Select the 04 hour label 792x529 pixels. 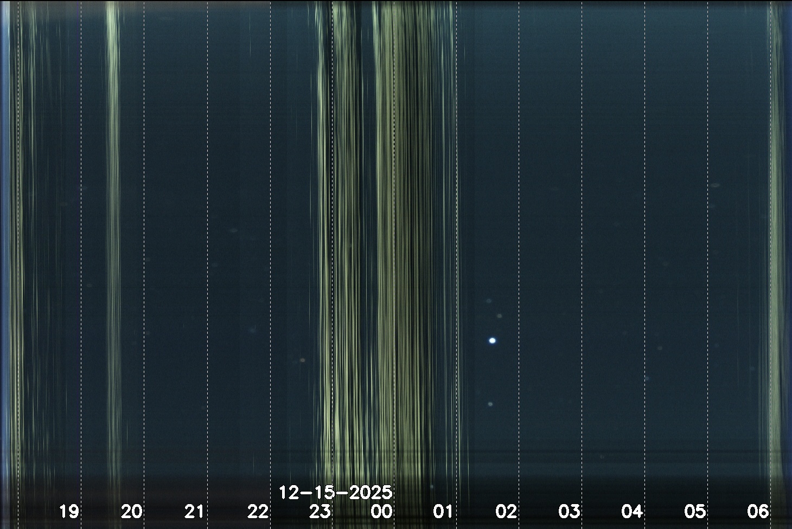coord(632,511)
